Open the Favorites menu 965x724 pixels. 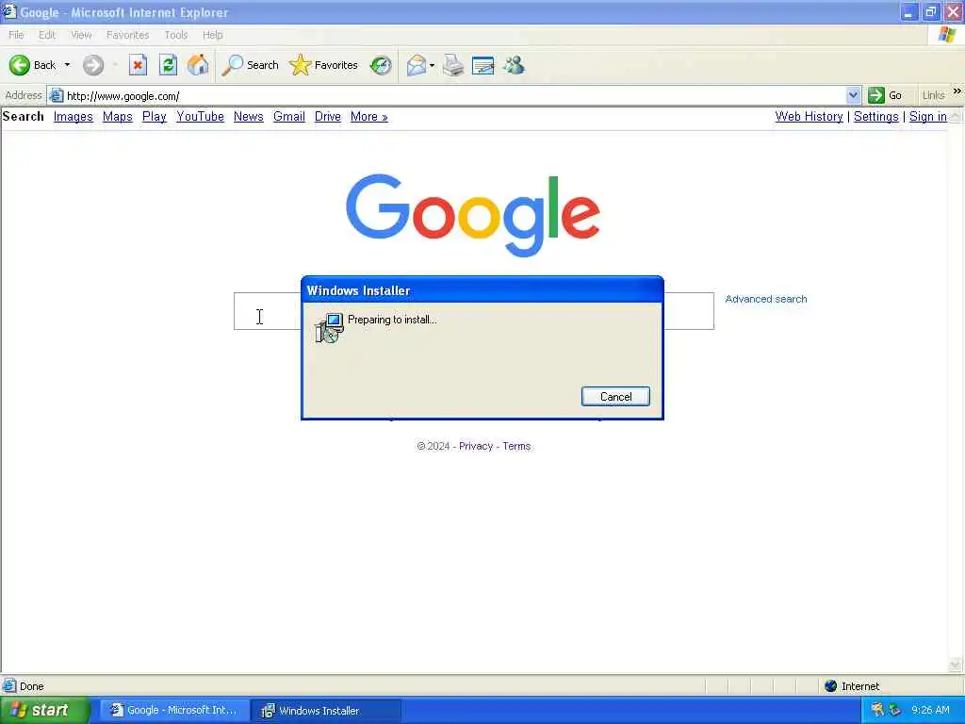[127, 35]
